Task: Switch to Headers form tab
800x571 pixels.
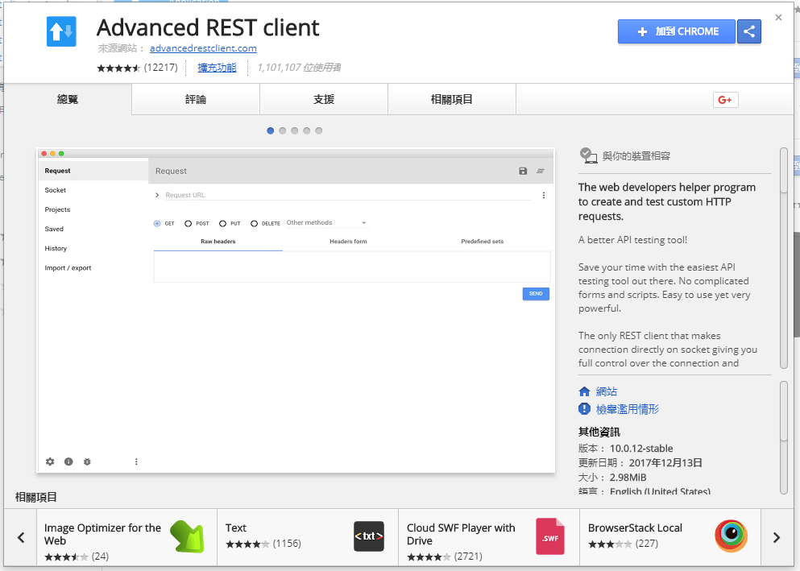Action: 349,242
